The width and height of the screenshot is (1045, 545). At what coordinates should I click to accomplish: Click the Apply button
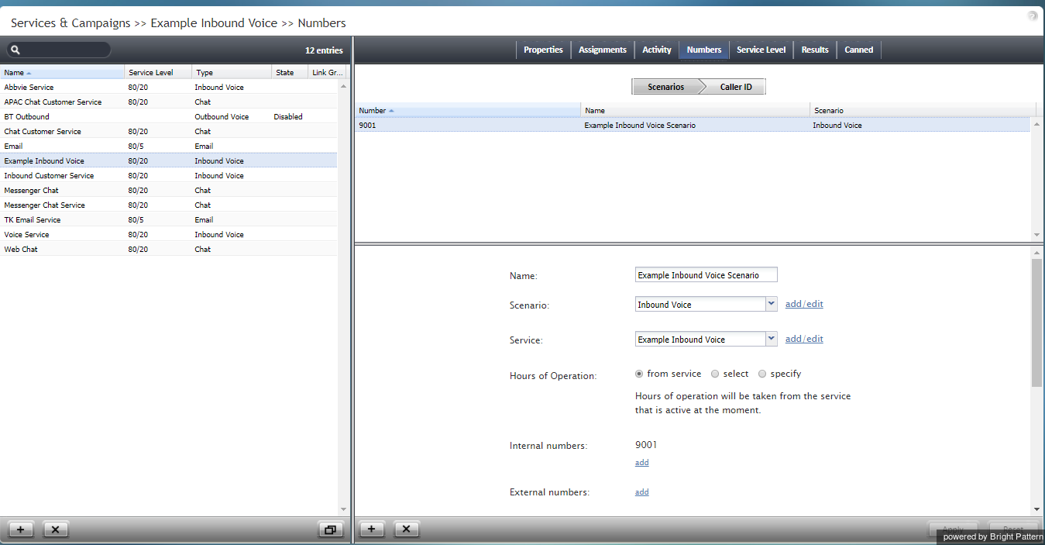click(953, 529)
